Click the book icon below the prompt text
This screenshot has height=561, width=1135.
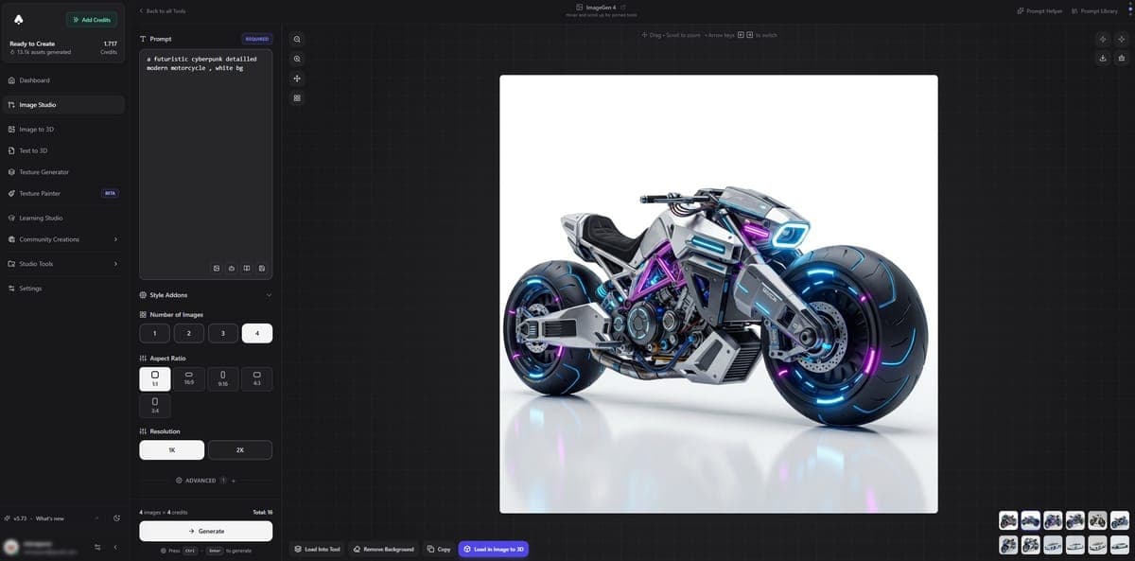tap(247, 269)
